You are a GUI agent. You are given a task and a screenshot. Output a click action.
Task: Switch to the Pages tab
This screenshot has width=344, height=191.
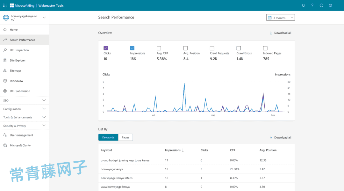point(125,137)
